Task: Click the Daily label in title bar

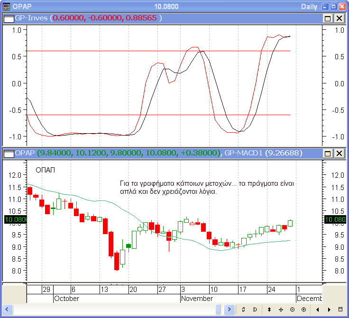Action: tap(310, 7)
